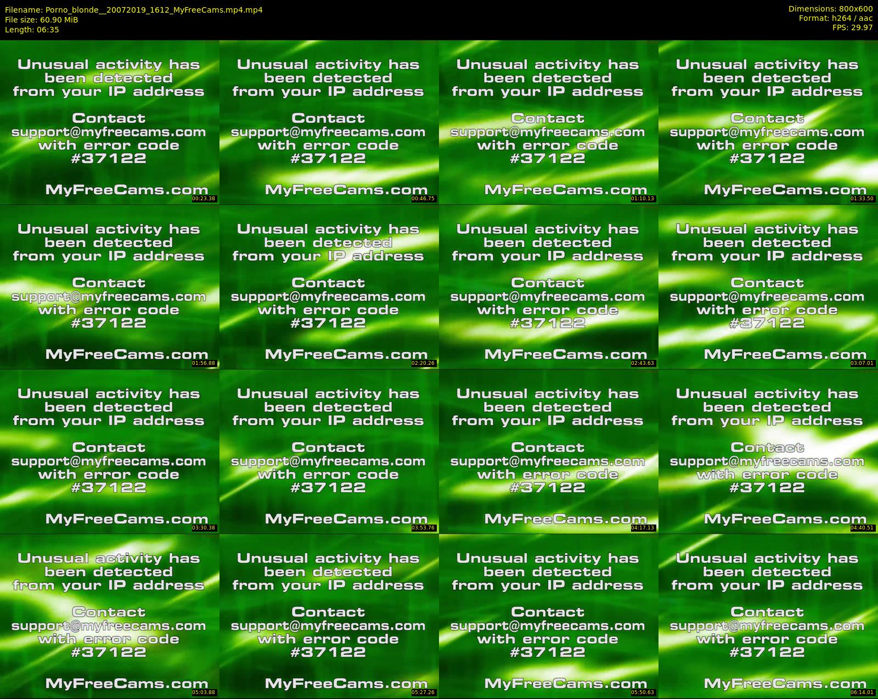Click the frame with timestamp 02:20.26
This screenshot has width=878, height=699.
coord(329,286)
